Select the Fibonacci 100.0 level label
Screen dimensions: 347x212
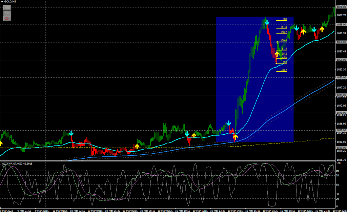[284, 41]
